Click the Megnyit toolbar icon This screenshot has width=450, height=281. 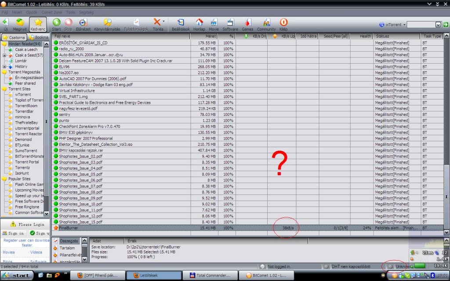pyautogui.click(x=20, y=22)
